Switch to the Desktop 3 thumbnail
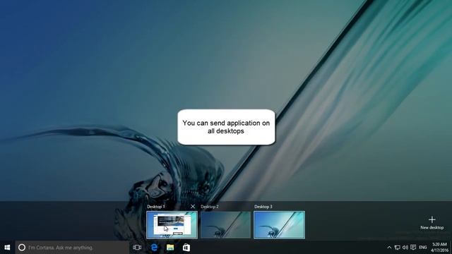452x254 pixels. (279, 225)
